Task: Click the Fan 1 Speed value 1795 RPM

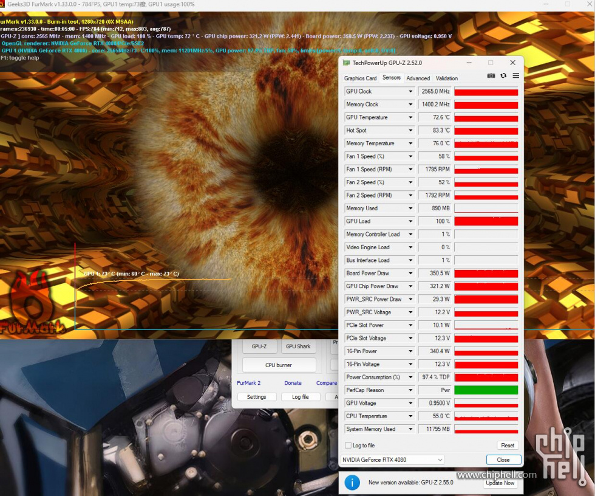Action: [435, 170]
